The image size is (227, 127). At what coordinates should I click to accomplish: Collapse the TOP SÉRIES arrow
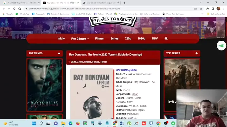tap(196, 53)
